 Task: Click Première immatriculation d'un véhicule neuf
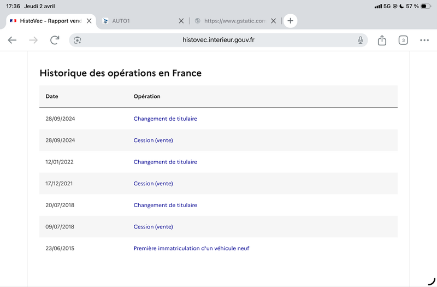(191, 248)
